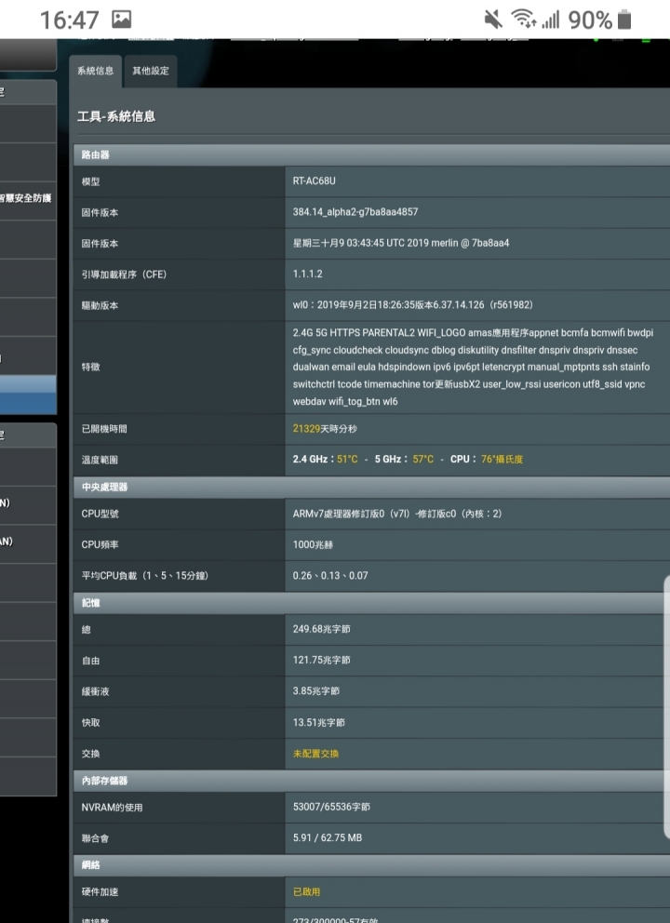Image resolution: width=670 pixels, height=923 pixels.
Task: Select the features list starting with 2.4G 5G HTTPS
Action: [x=473, y=367]
